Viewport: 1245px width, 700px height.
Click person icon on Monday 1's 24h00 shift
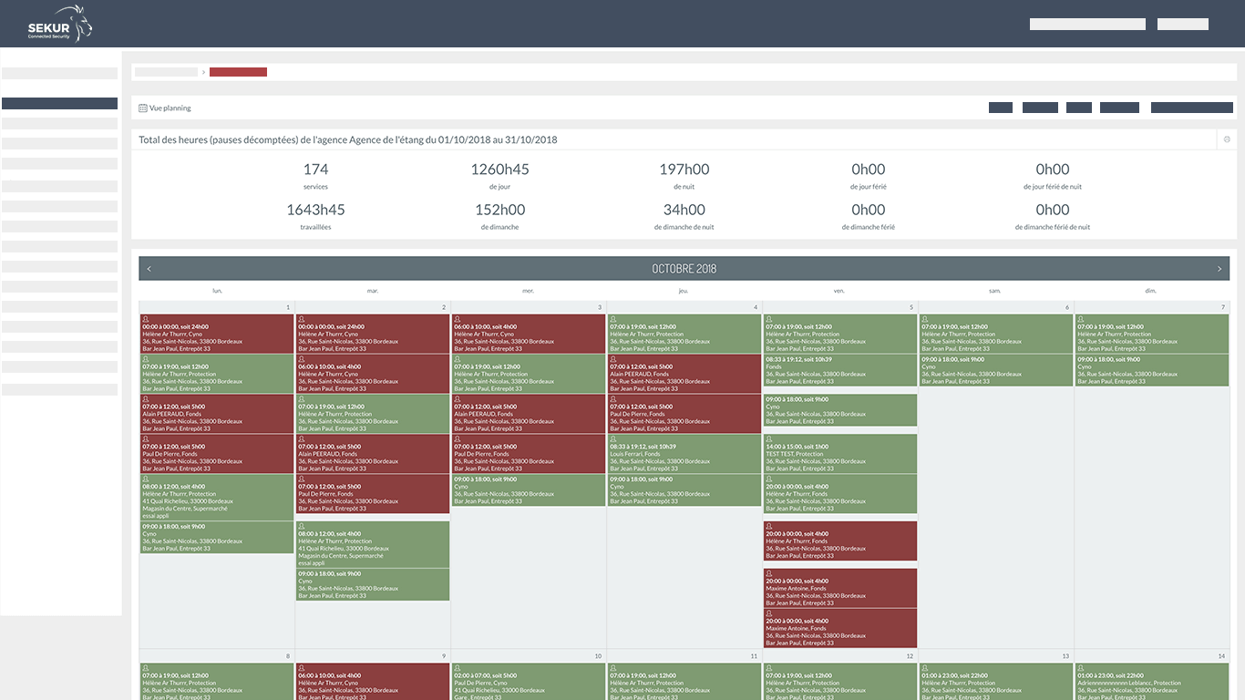[x=145, y=319]
